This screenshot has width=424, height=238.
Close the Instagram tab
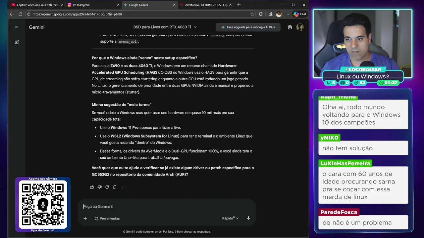pyautogui.click(x=118, y=5)
